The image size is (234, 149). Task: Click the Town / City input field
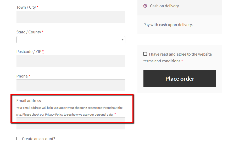click(71, 17)
